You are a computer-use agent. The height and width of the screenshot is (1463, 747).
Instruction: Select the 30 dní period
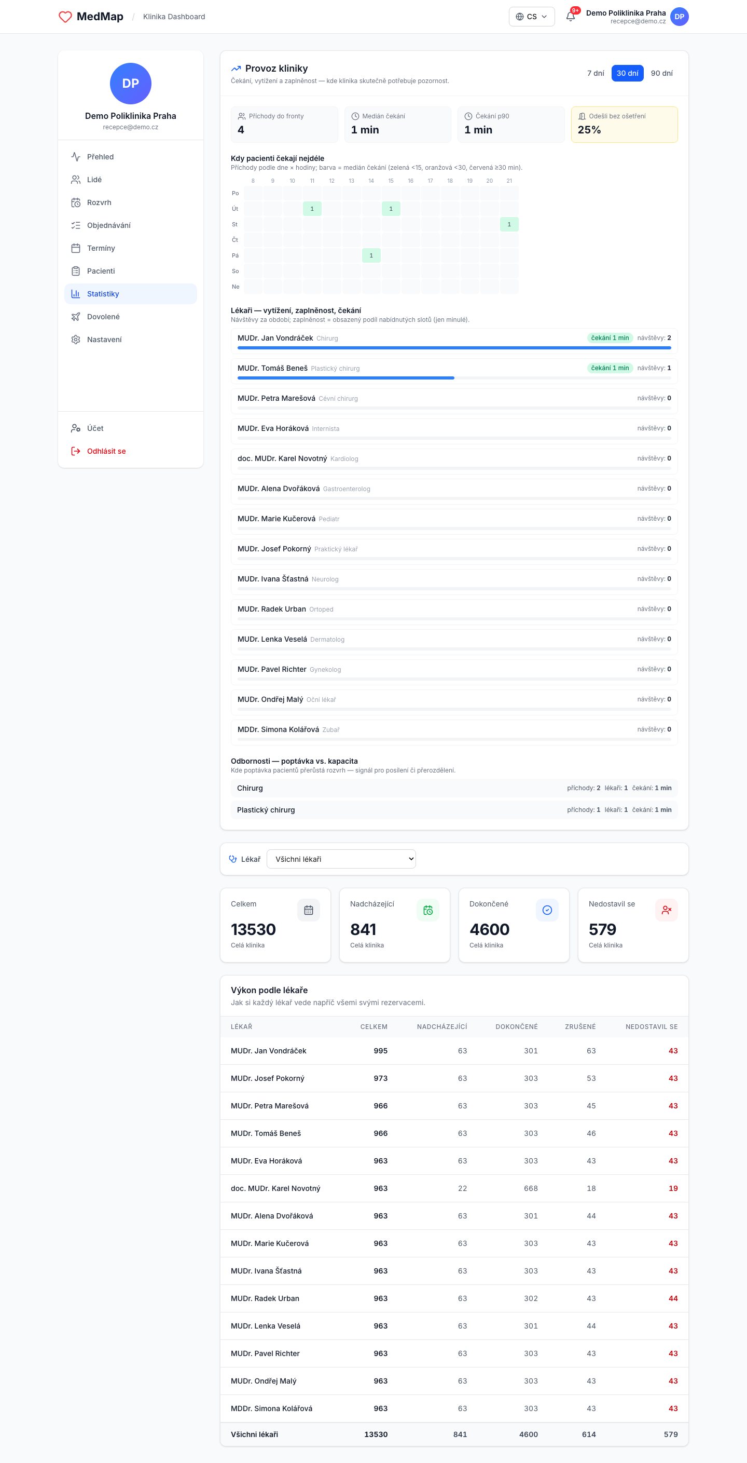pos(627,73)
